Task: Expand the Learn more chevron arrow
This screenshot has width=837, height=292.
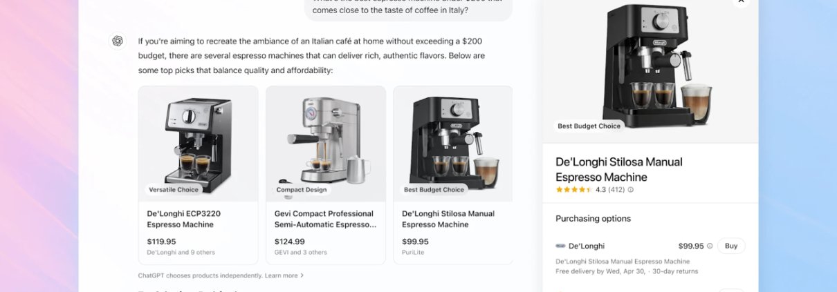Action: pyautogui.click(x=302, y=275)
